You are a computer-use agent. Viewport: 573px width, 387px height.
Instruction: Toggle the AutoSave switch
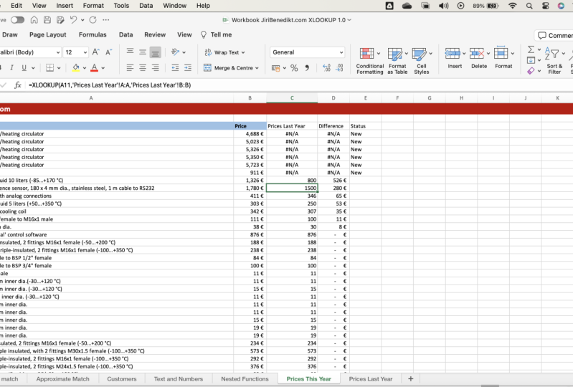coord(17,20)
